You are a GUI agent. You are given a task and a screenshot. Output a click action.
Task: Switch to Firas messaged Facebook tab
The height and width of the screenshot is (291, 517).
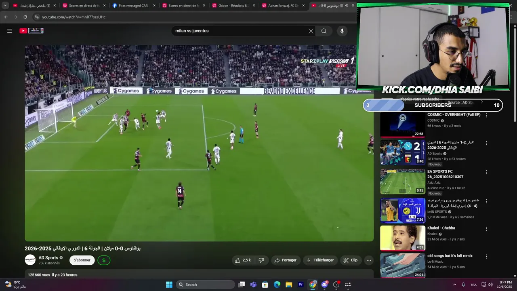pyautogui.click(x=134, y=6)
